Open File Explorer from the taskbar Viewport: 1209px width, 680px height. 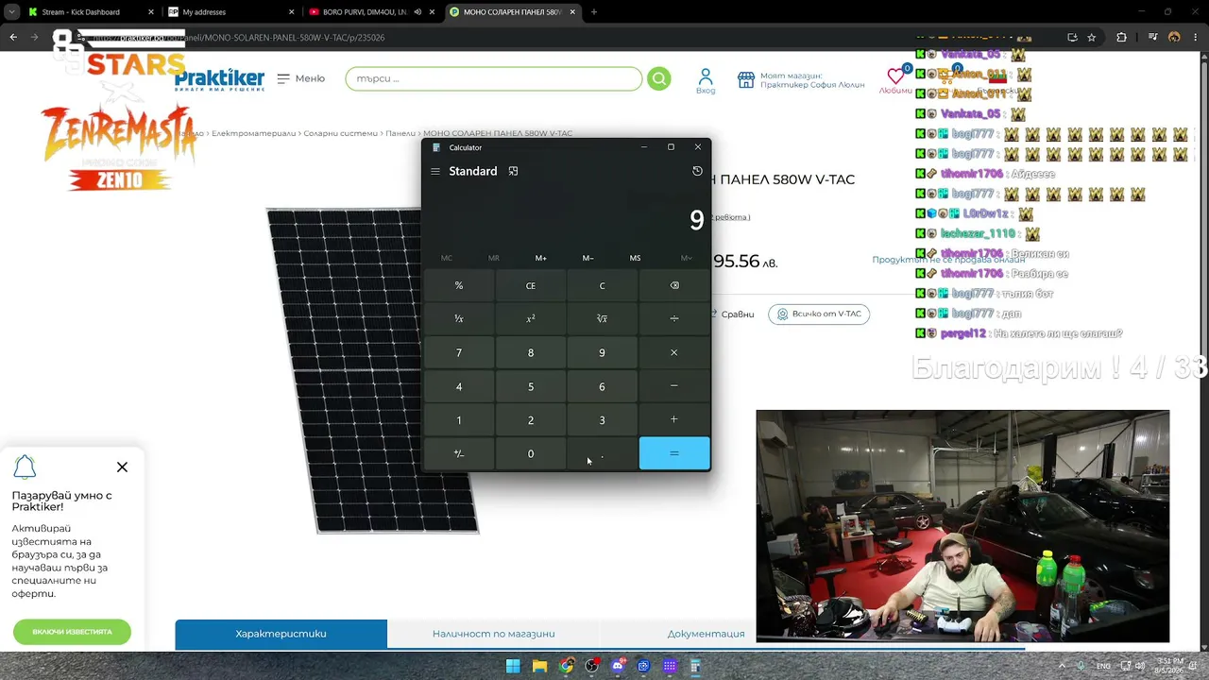click(539, 666)
